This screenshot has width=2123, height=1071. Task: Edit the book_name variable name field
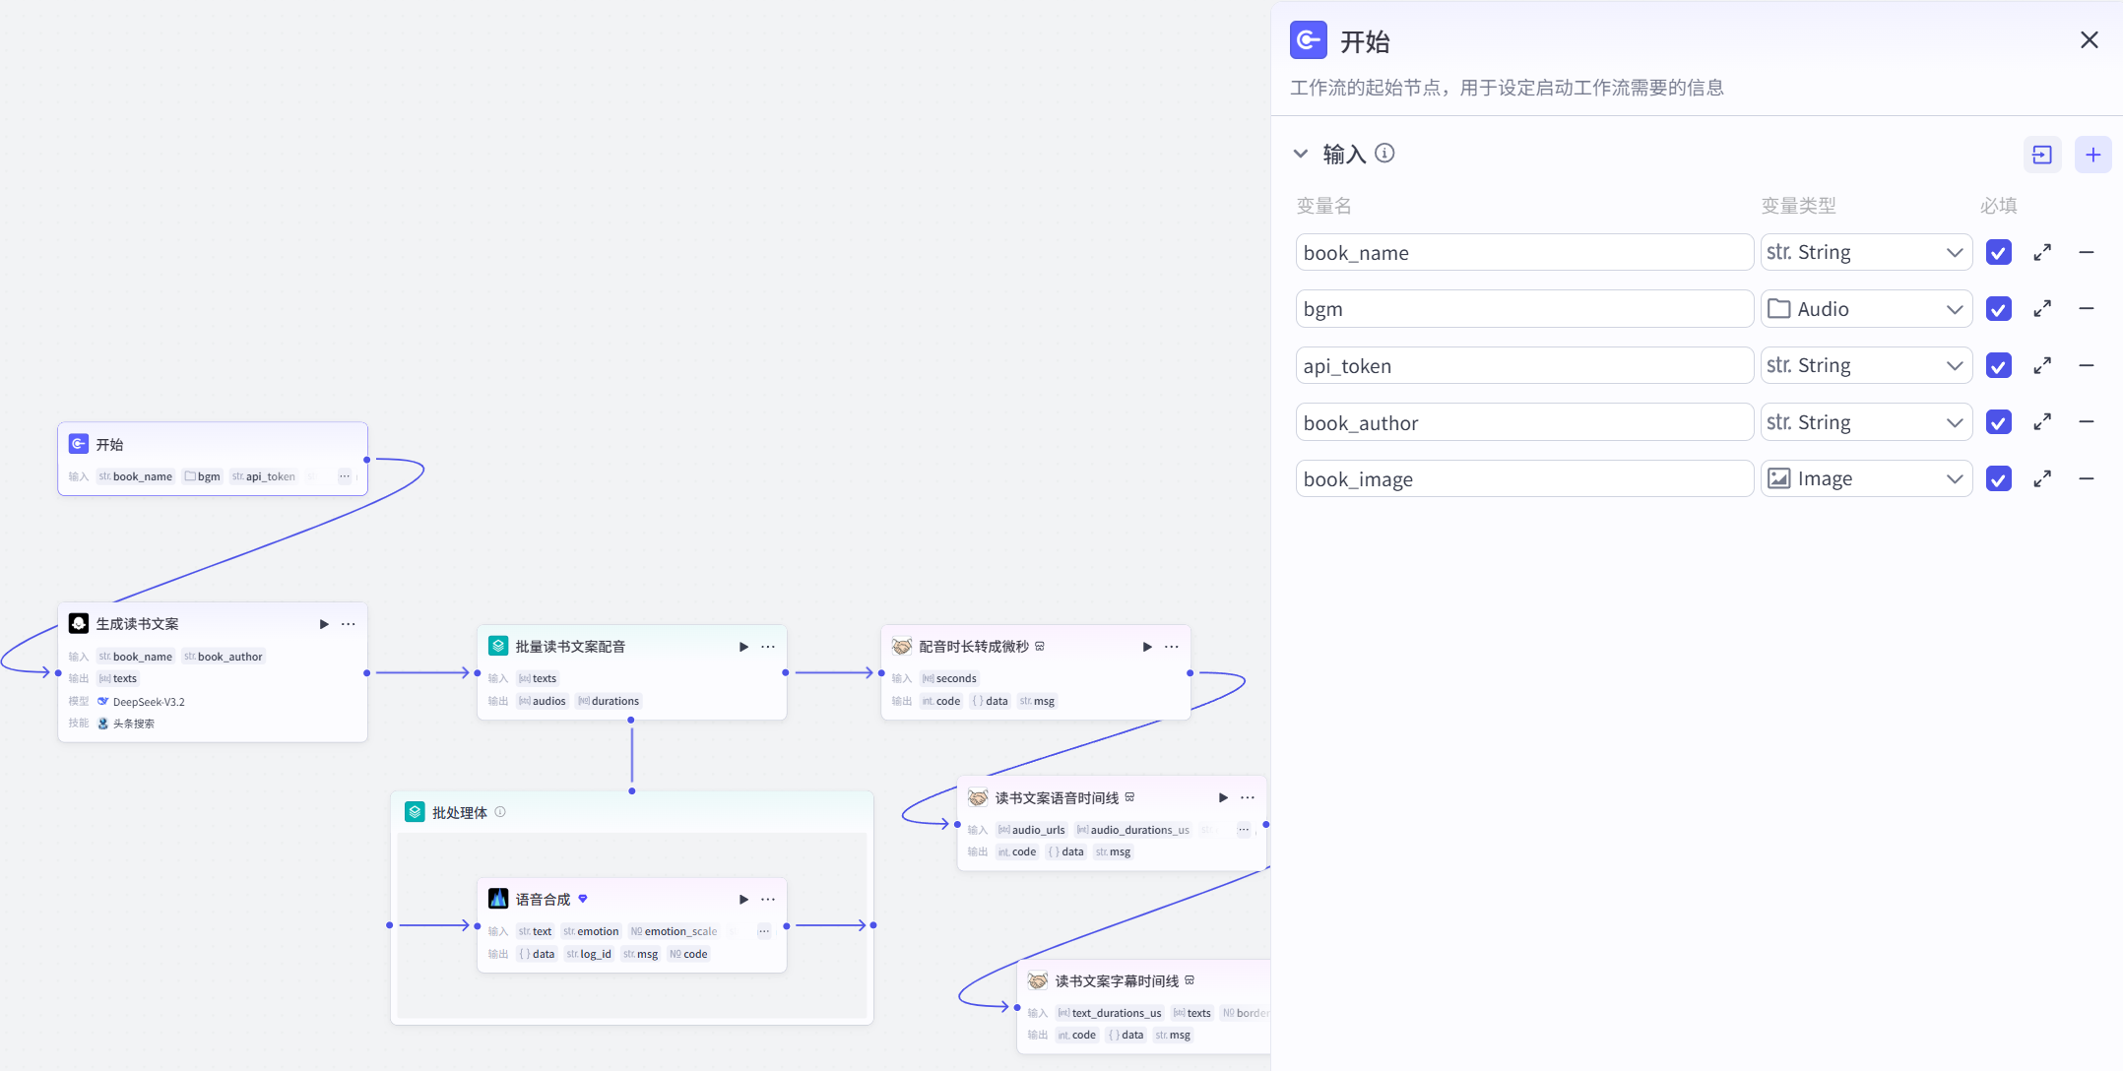pyautogui.click(x=1524, y=252)
